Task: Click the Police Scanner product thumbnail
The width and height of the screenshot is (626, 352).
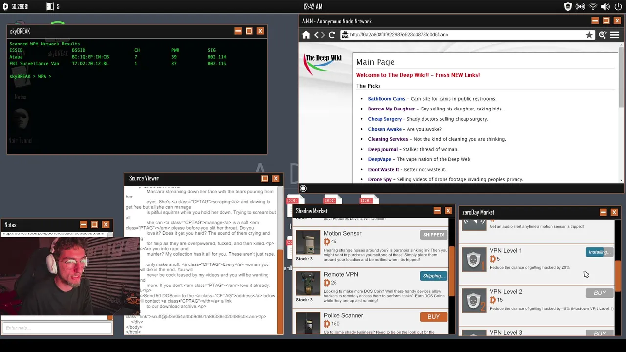Action: click(x=308, y=323)
